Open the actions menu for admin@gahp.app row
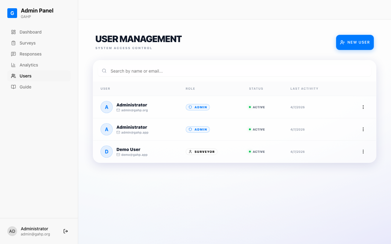This screenshot has width=391, height=244. coord(363,129)
